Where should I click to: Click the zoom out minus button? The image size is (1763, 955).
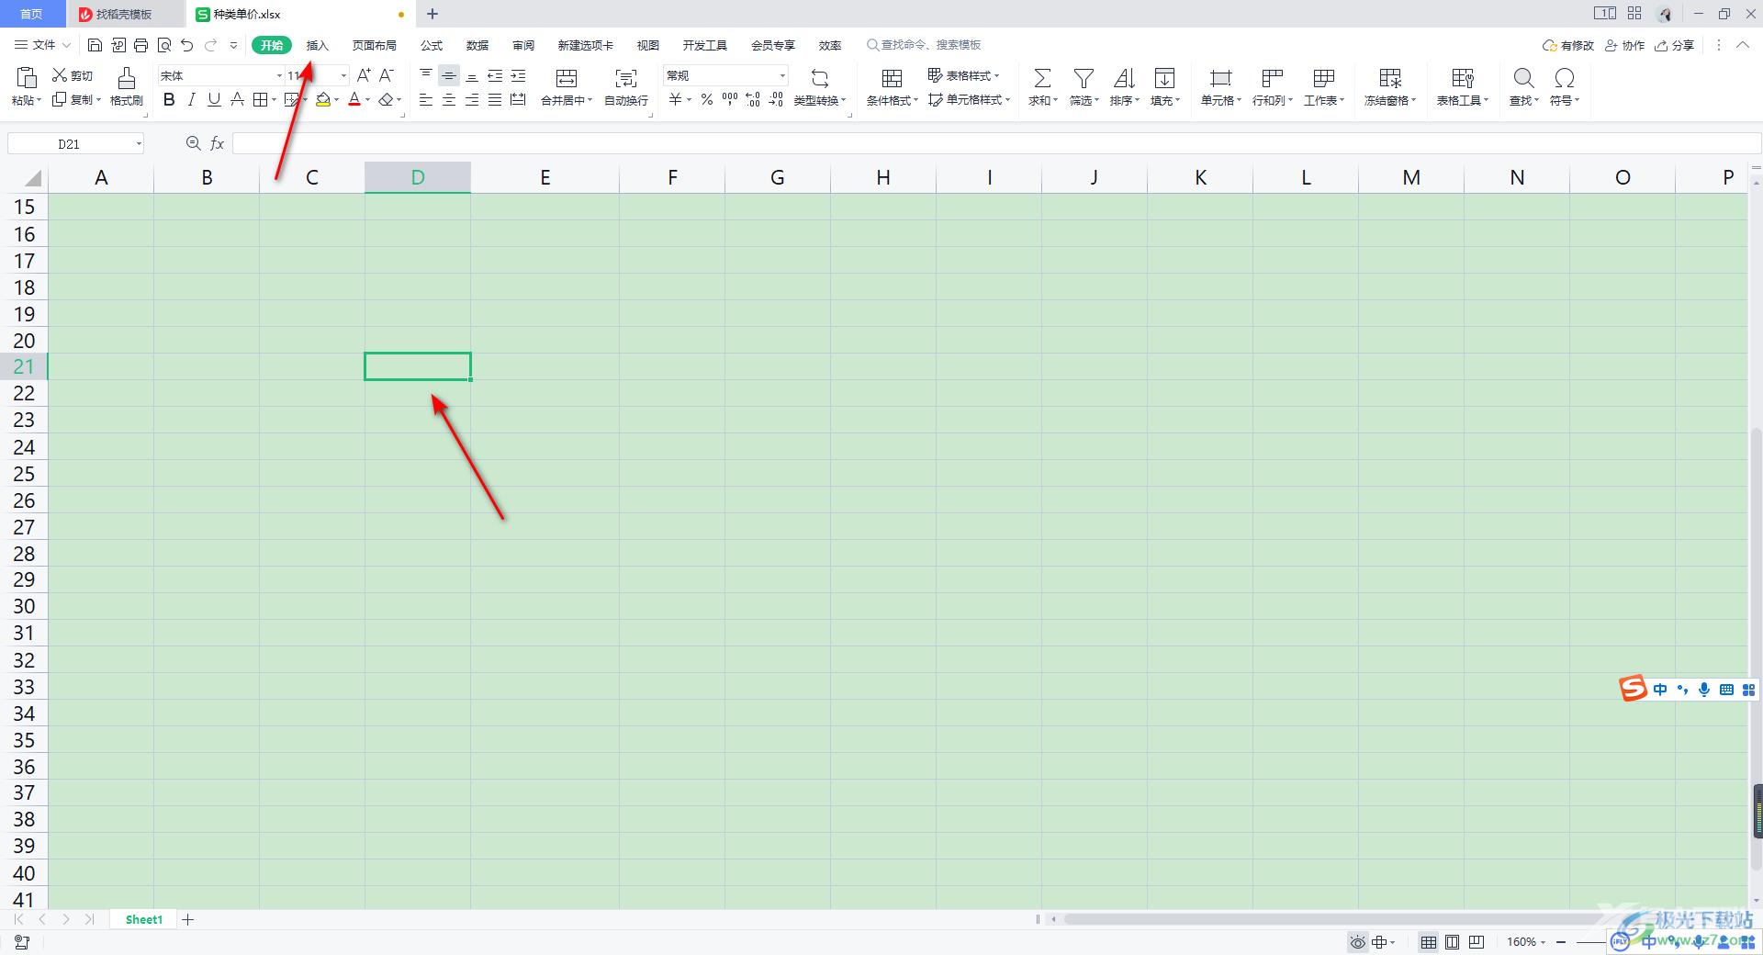point(1561,942)
